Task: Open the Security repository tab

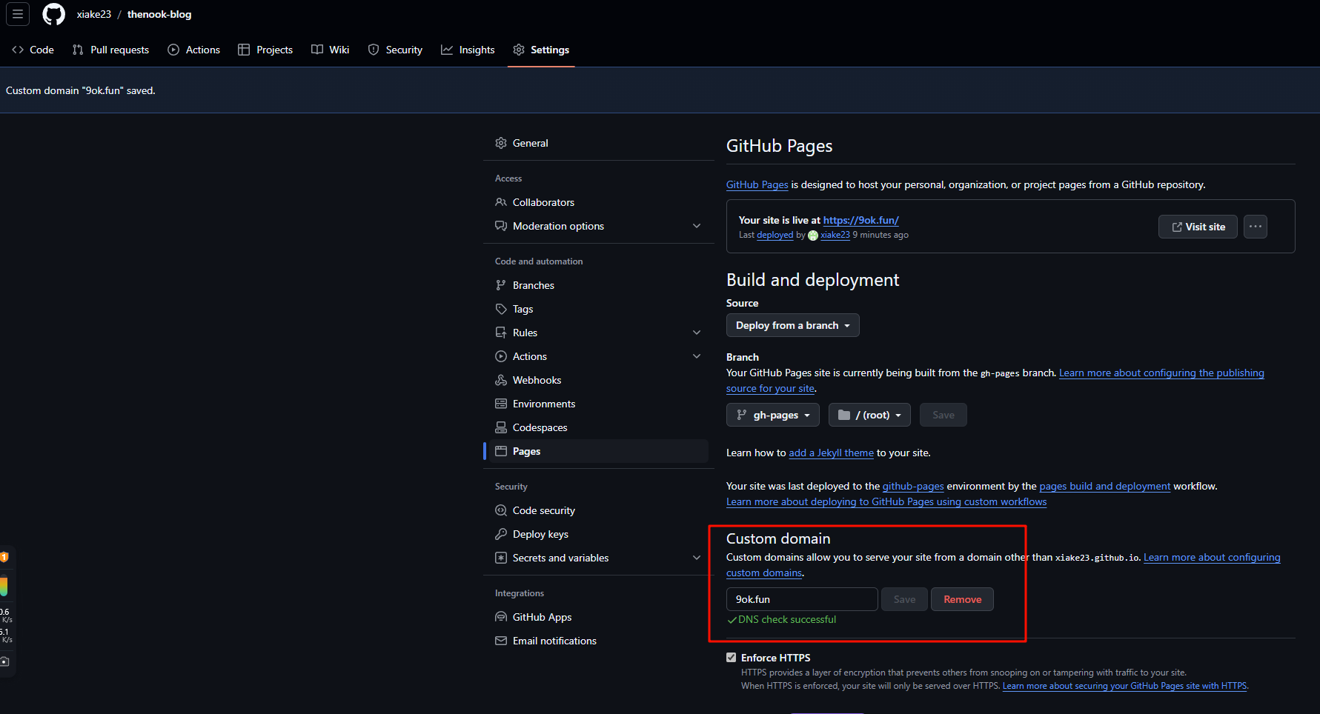Action: [x=396, y=50]
